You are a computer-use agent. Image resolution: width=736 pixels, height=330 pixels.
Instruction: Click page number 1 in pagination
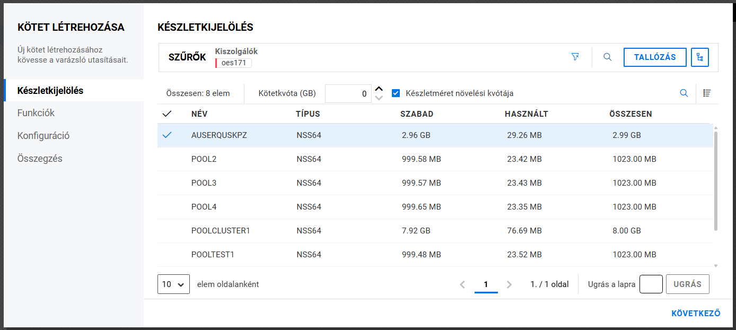pyautogui.click(x=486, y=284)
